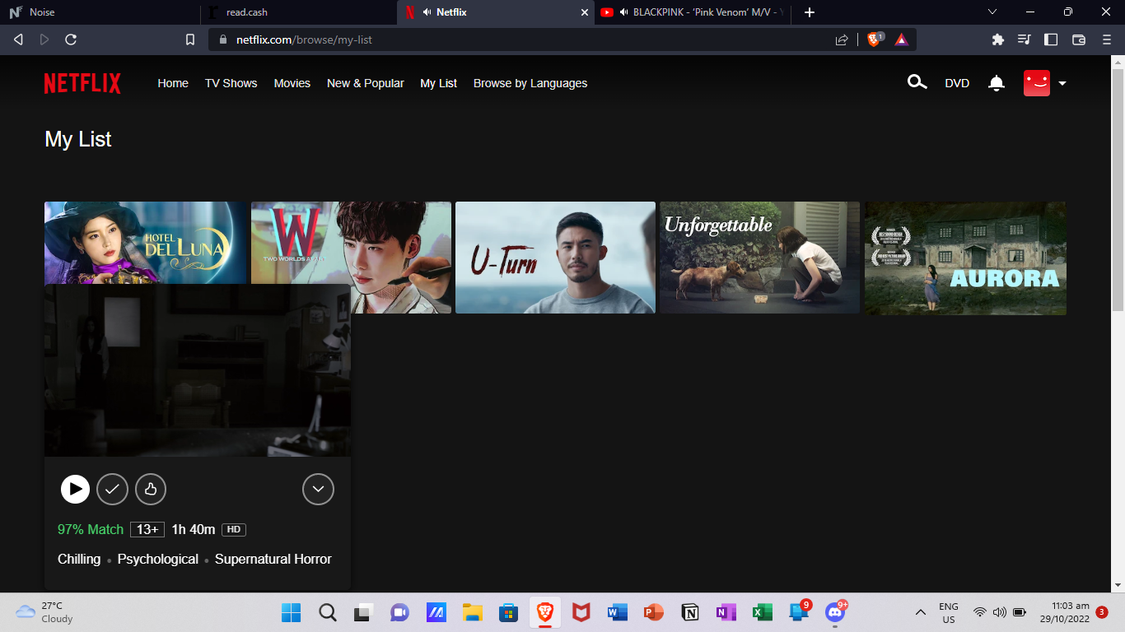Bookmark this page
This screenshot has width=1125, height=632.
pos(190,39)
